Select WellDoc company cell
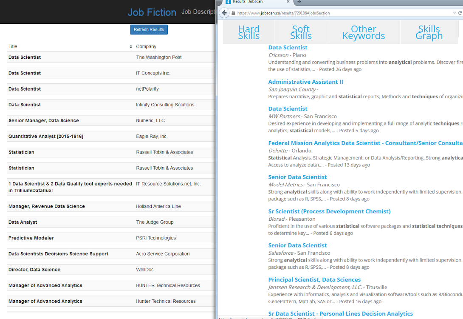Viewport: 463px width, 319px height. click(145, 270)
